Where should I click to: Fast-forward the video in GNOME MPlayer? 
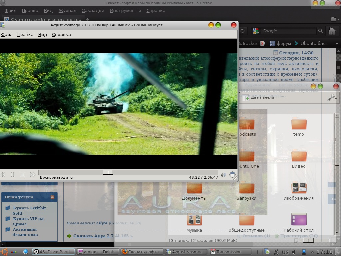click(x=32, y=174)
